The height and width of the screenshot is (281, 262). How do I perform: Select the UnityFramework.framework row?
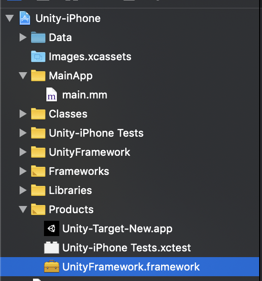(x=130, y=267)
